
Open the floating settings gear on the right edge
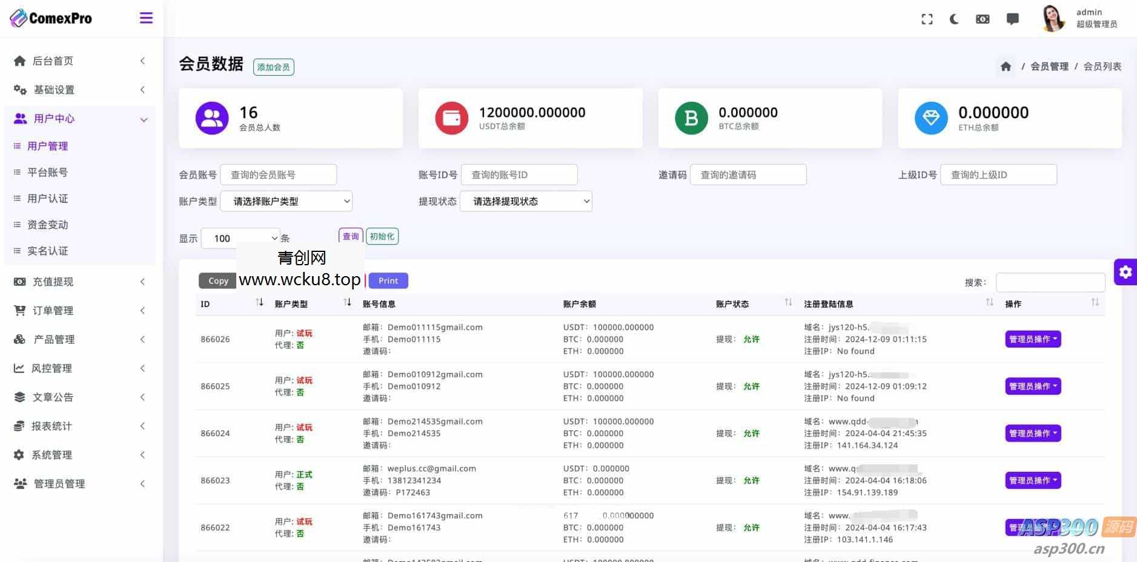tap(1125, 272)
